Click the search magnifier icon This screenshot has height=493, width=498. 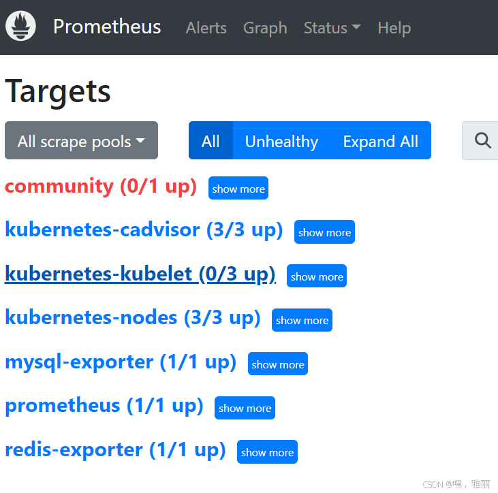[482, 140]
